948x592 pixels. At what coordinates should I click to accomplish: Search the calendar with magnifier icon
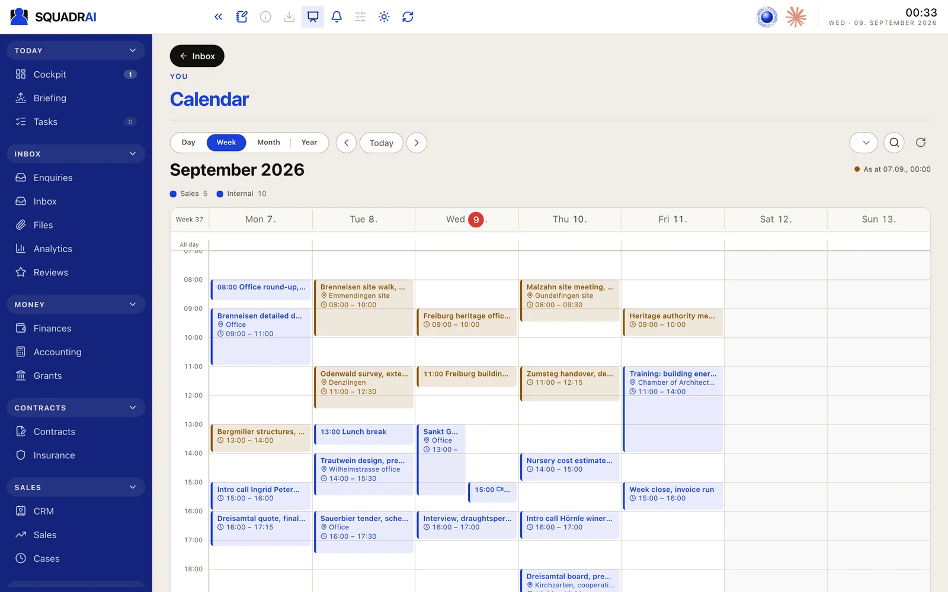click(x=894, y=143)
